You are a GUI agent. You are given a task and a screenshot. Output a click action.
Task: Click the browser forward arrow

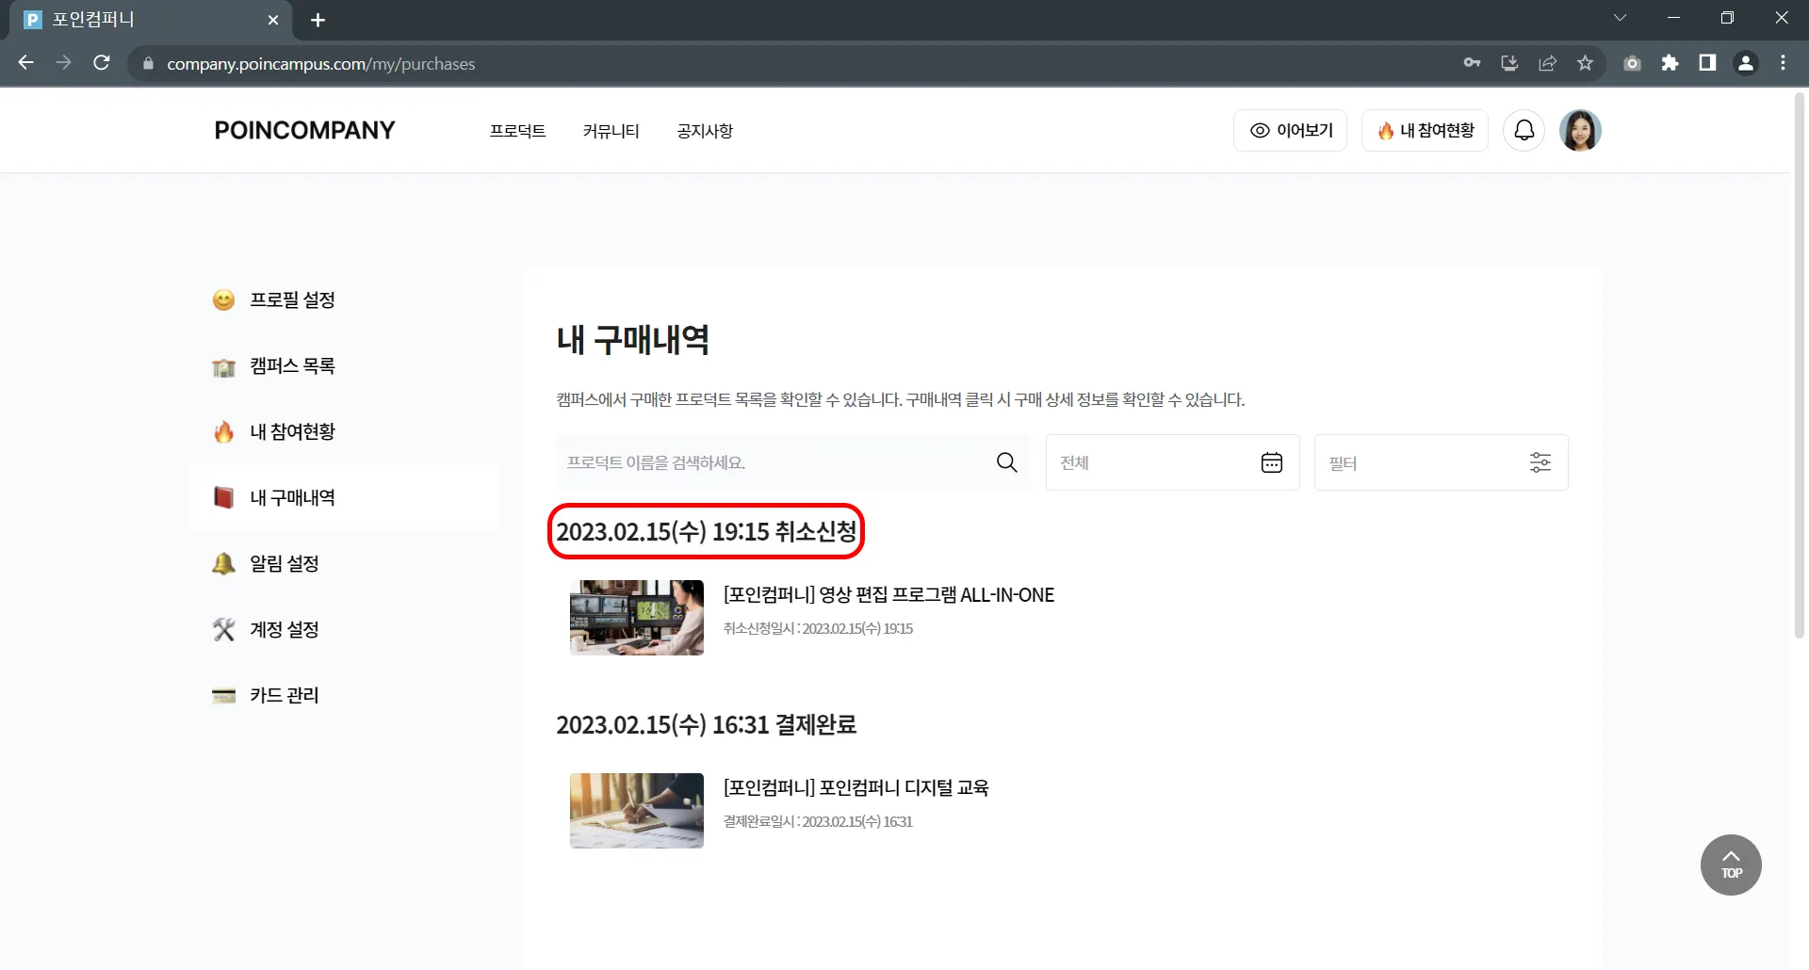(64, 63)
